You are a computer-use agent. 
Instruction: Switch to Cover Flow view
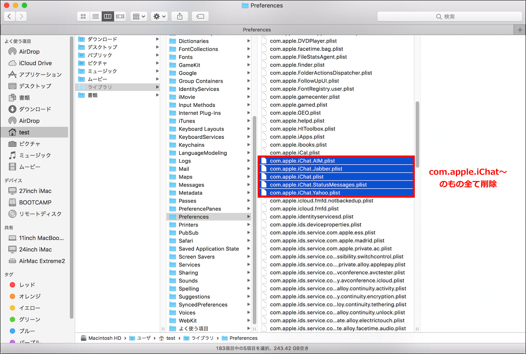(120, 16)
